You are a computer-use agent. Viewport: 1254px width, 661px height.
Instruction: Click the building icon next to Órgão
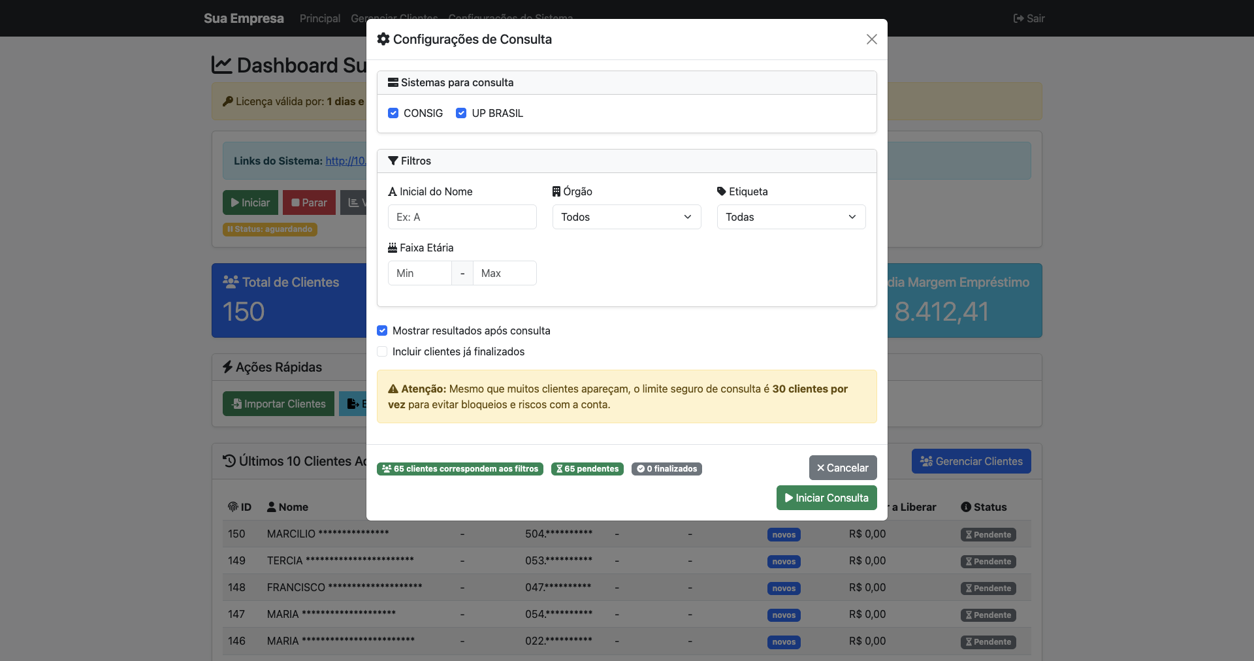[556, 191]
